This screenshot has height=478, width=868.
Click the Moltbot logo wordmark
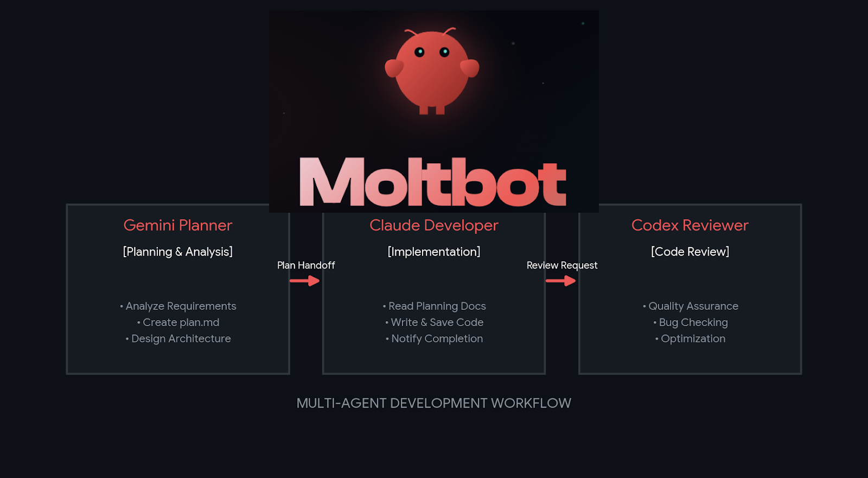433,182
